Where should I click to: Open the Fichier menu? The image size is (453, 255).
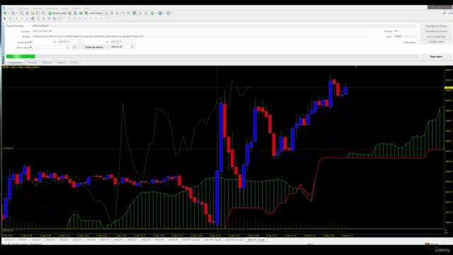(11, 8)
